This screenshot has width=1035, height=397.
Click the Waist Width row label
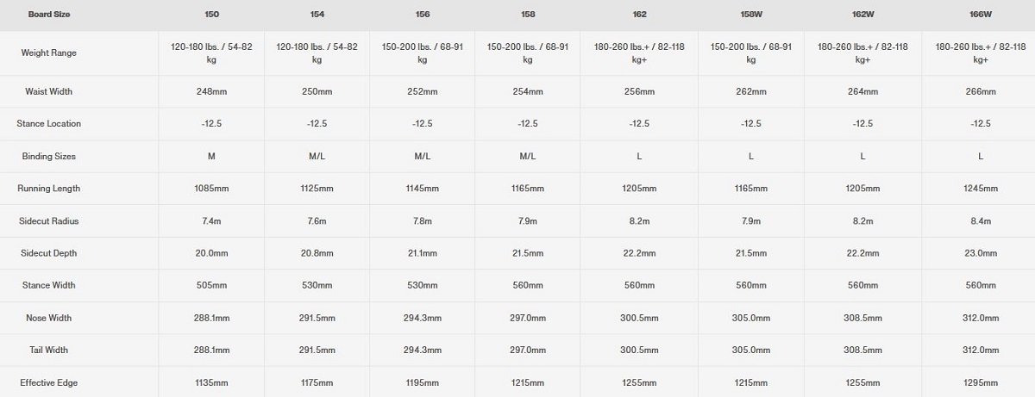pyautogui.click(x=49, y=91)
